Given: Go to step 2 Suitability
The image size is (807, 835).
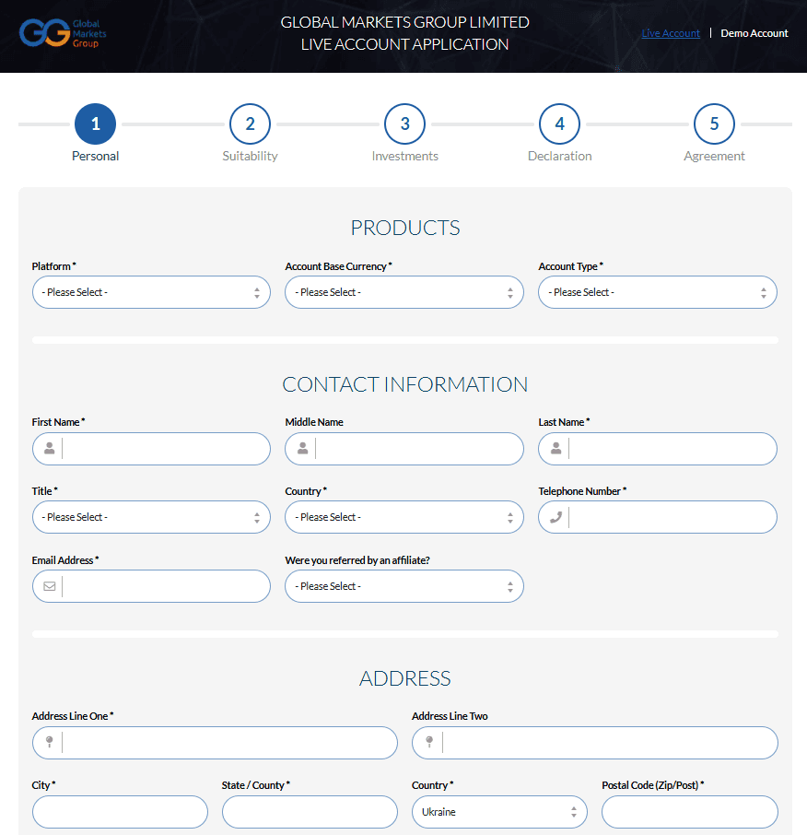Looking at the screenshot, I should [251, 124].
